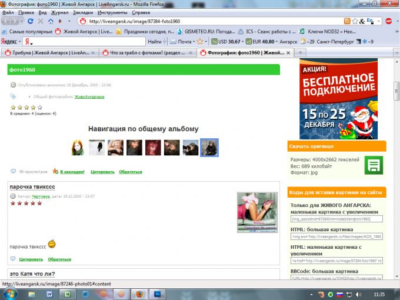Open Microsoft Word from the taskbar
This screenshot has width=400, height=300.
coord(49,292)
